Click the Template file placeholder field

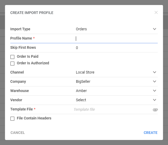coord(113,109)
